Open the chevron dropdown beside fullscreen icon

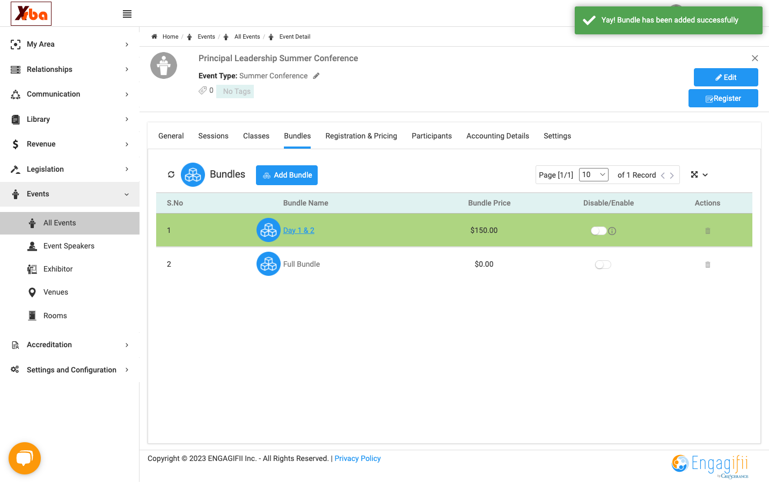[x=705, y=175]
